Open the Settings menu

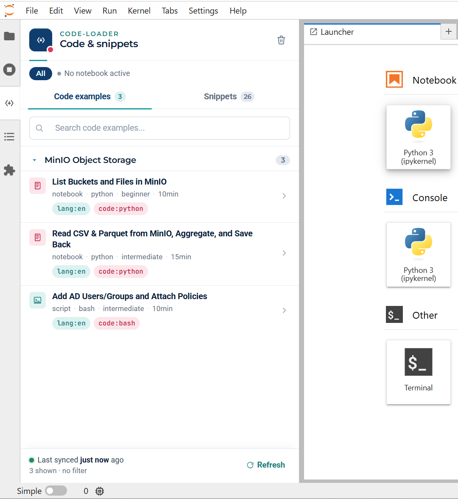pyautogui.click(x=203, y=11)
